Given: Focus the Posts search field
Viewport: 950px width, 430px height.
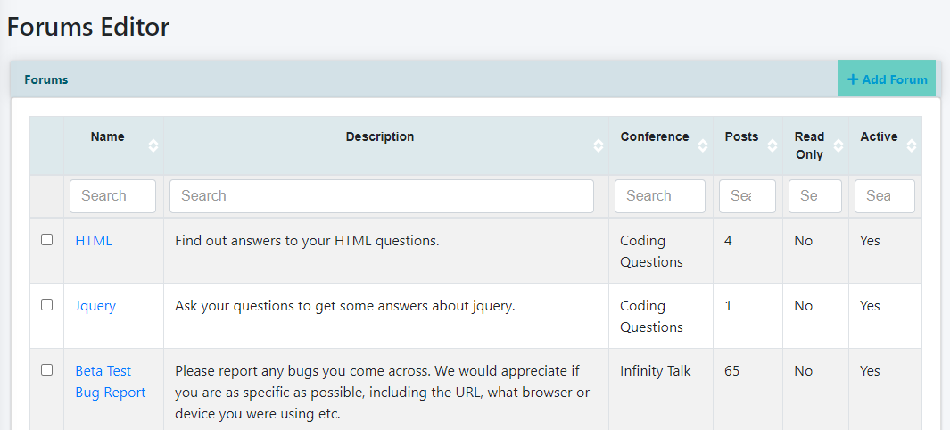Looking at the screenshot, I should (x=747, y=196).
